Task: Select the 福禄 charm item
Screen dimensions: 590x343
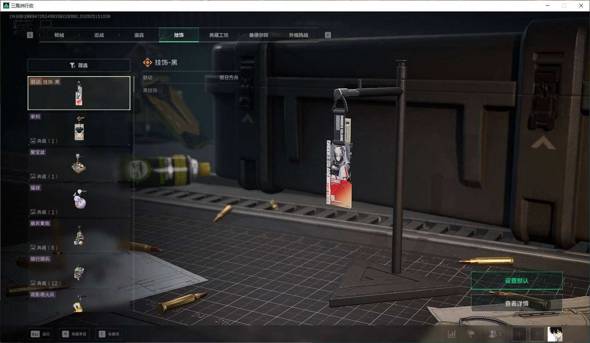Action: pos(79,199)
